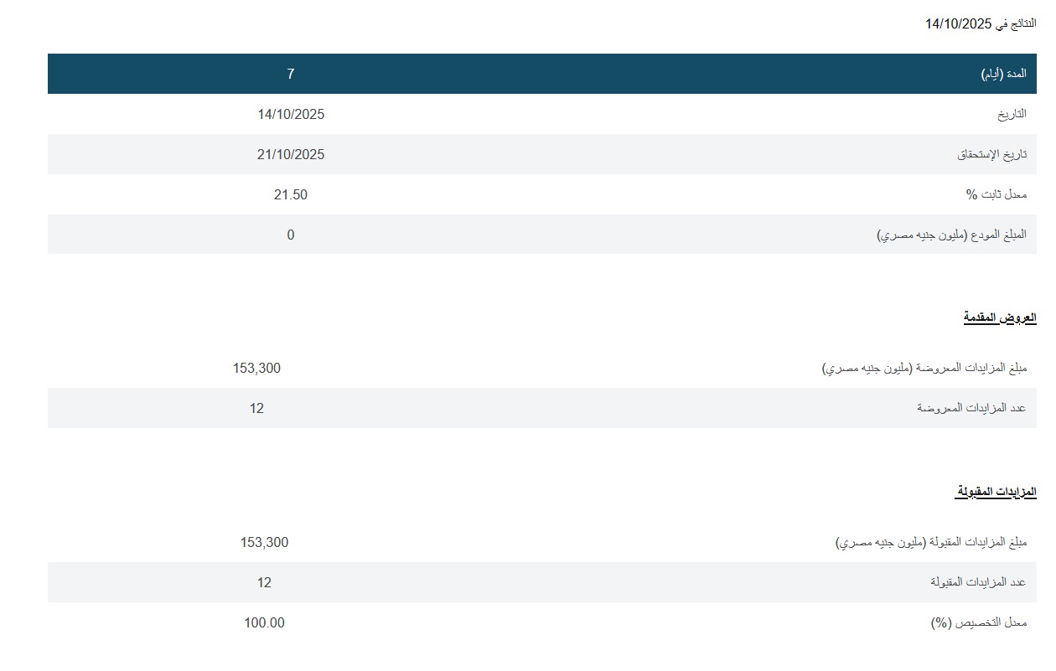This screenshot has width=1056, height=671.
Task: Click the 'مبلغ المزايدات المعروضة' label
Action: tap(924, 368)
